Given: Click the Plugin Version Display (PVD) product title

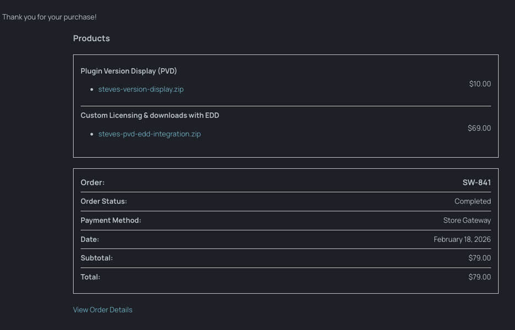Looking at the screenshot, I should pyautogui.click(x=129, y=71).
